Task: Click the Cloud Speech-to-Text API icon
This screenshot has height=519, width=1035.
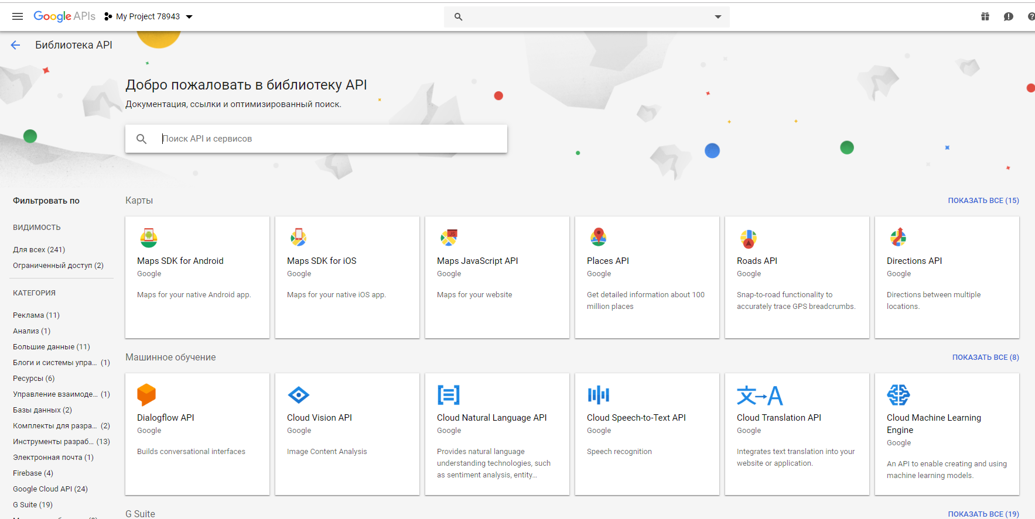Action: click(599, 395)
